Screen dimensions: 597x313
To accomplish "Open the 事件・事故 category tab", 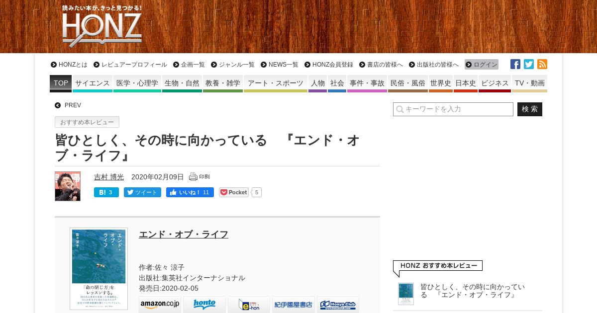I will pyautogui.click(x=367, y=83).
